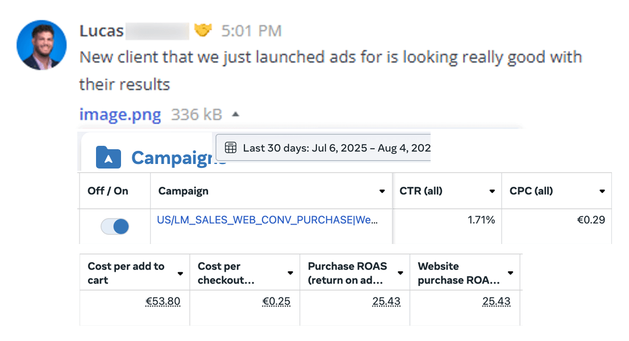Open the Last 30 days date picker
Viewport: 629px width, 341px height.
pos(323,148)
